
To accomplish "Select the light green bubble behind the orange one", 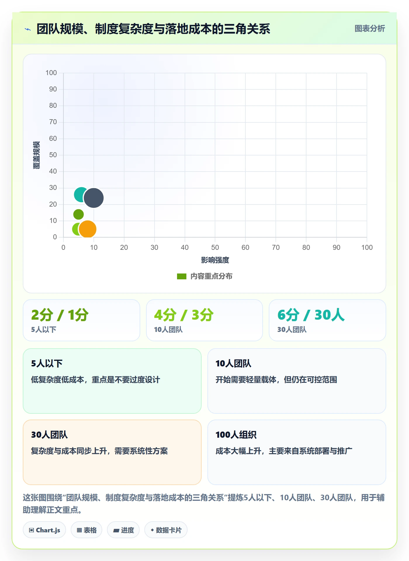I will (75, 229).
